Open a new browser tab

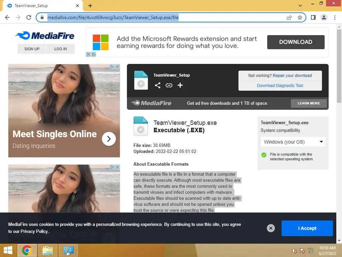(90, 6)
